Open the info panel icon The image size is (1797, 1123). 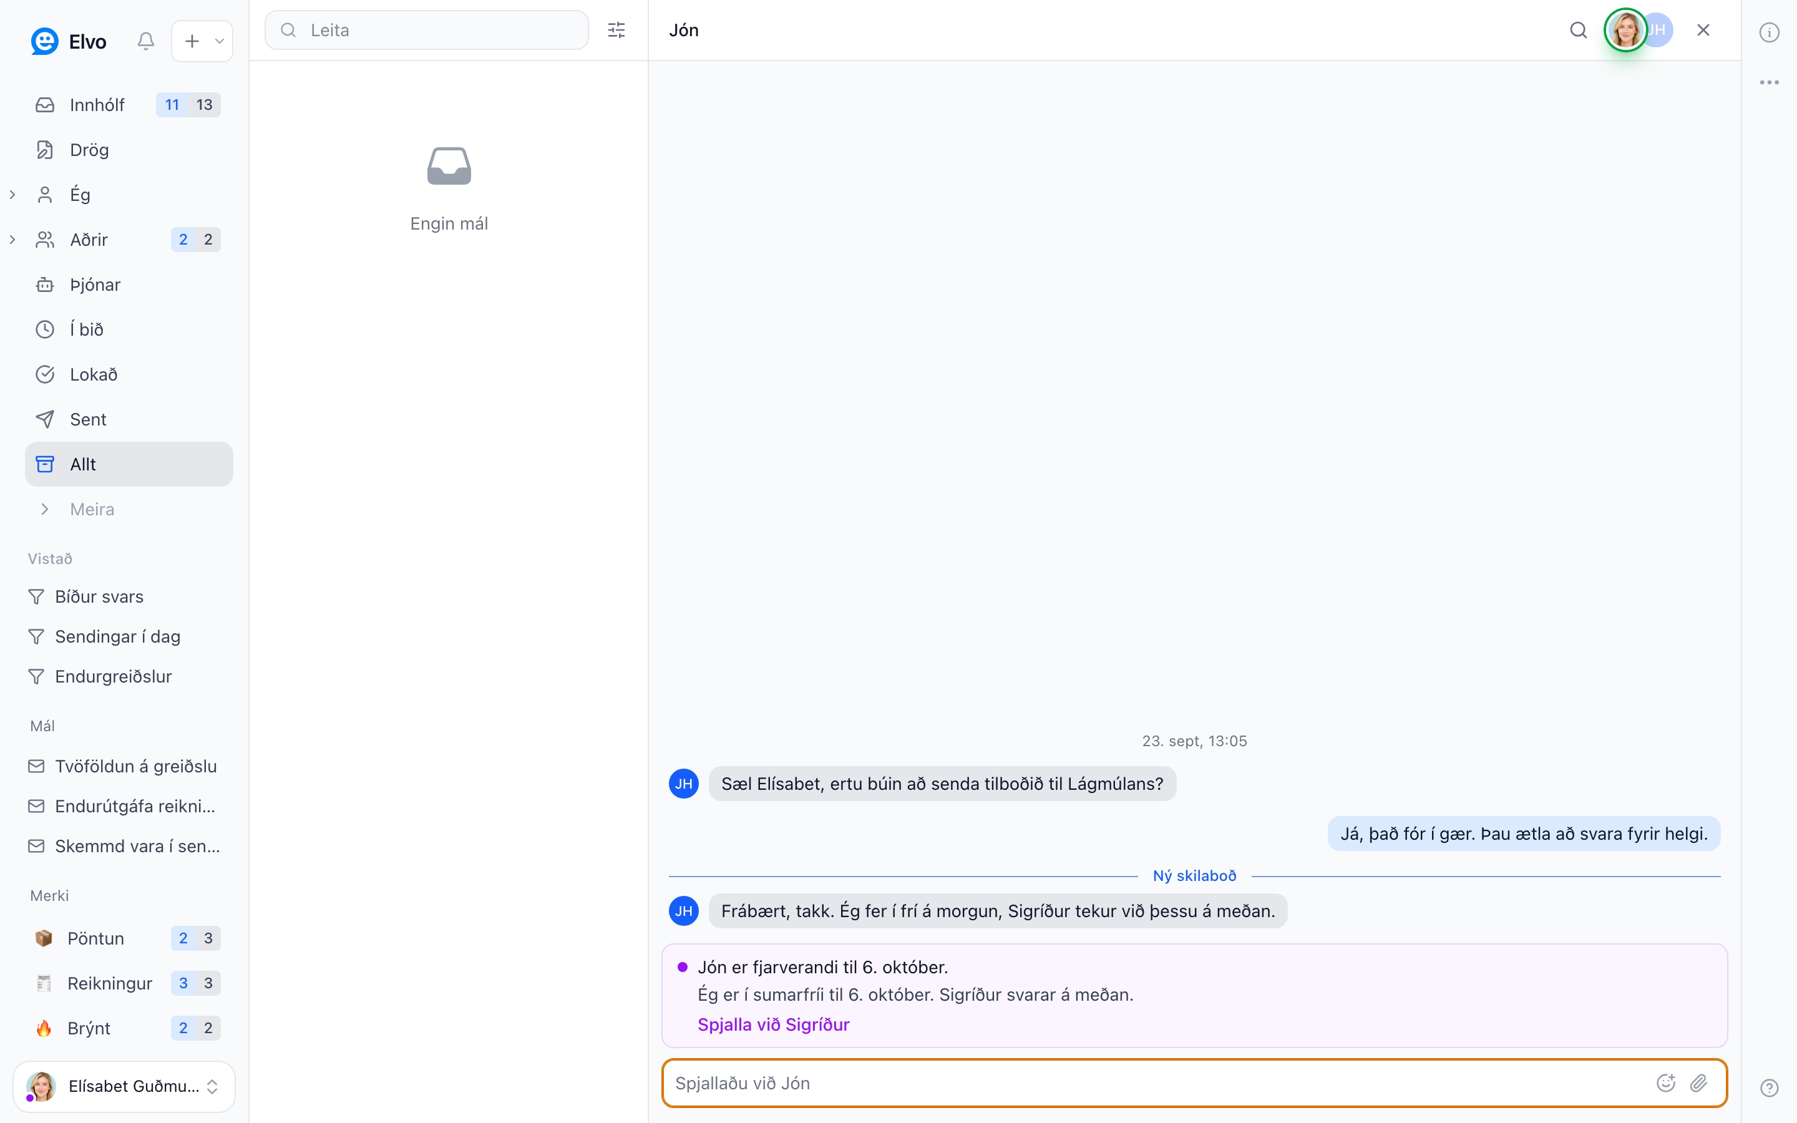pyautogui.click(x=1769, y=32)
